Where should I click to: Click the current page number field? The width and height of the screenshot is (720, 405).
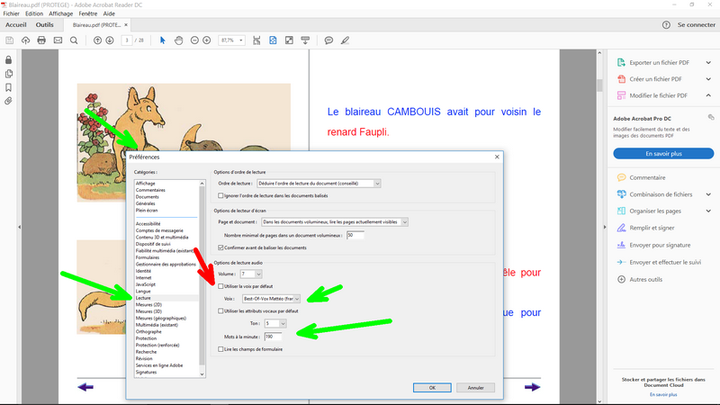click(x=127, y=40)
